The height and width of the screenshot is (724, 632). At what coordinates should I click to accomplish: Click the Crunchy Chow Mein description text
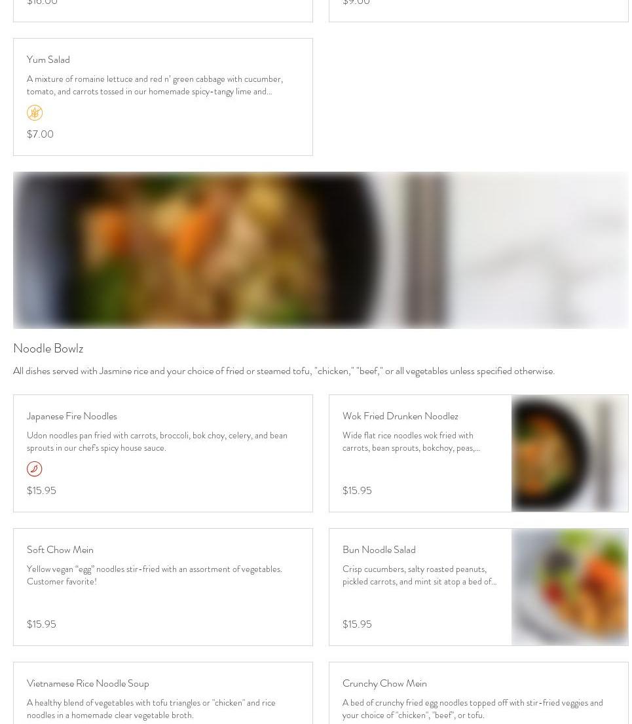point(473,709)
